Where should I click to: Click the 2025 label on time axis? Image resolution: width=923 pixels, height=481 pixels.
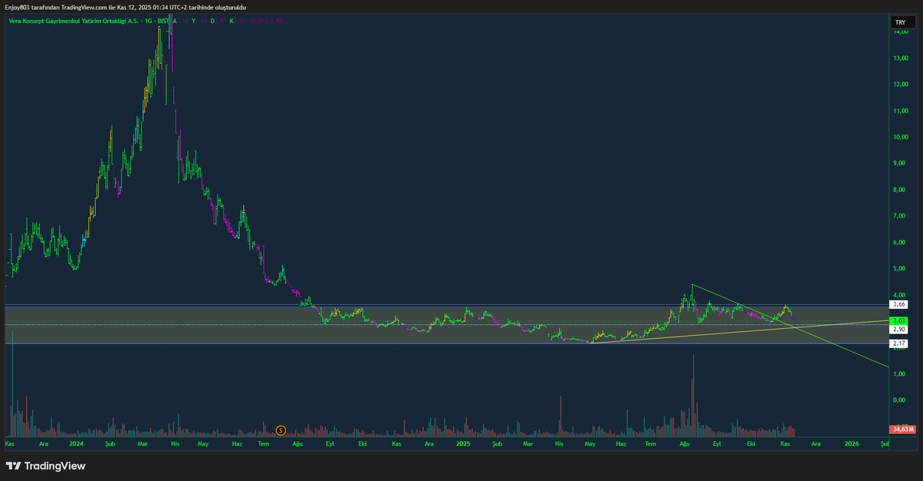pyautogui.click(x=462, y=443)
